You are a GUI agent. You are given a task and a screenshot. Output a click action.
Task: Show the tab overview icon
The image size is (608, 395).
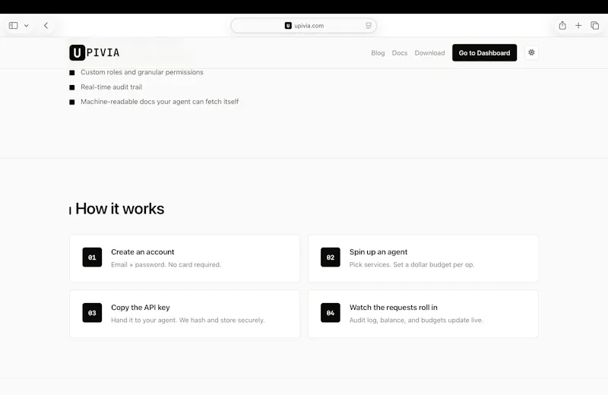point(594,26)
